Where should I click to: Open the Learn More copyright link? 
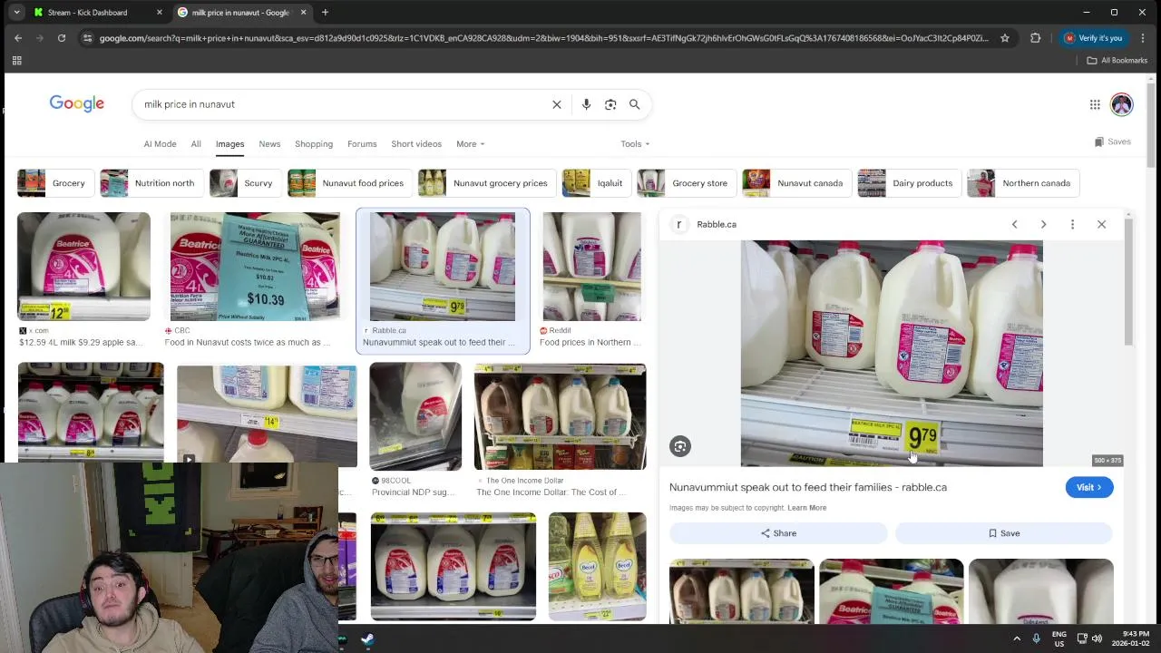tap(806, 508)
